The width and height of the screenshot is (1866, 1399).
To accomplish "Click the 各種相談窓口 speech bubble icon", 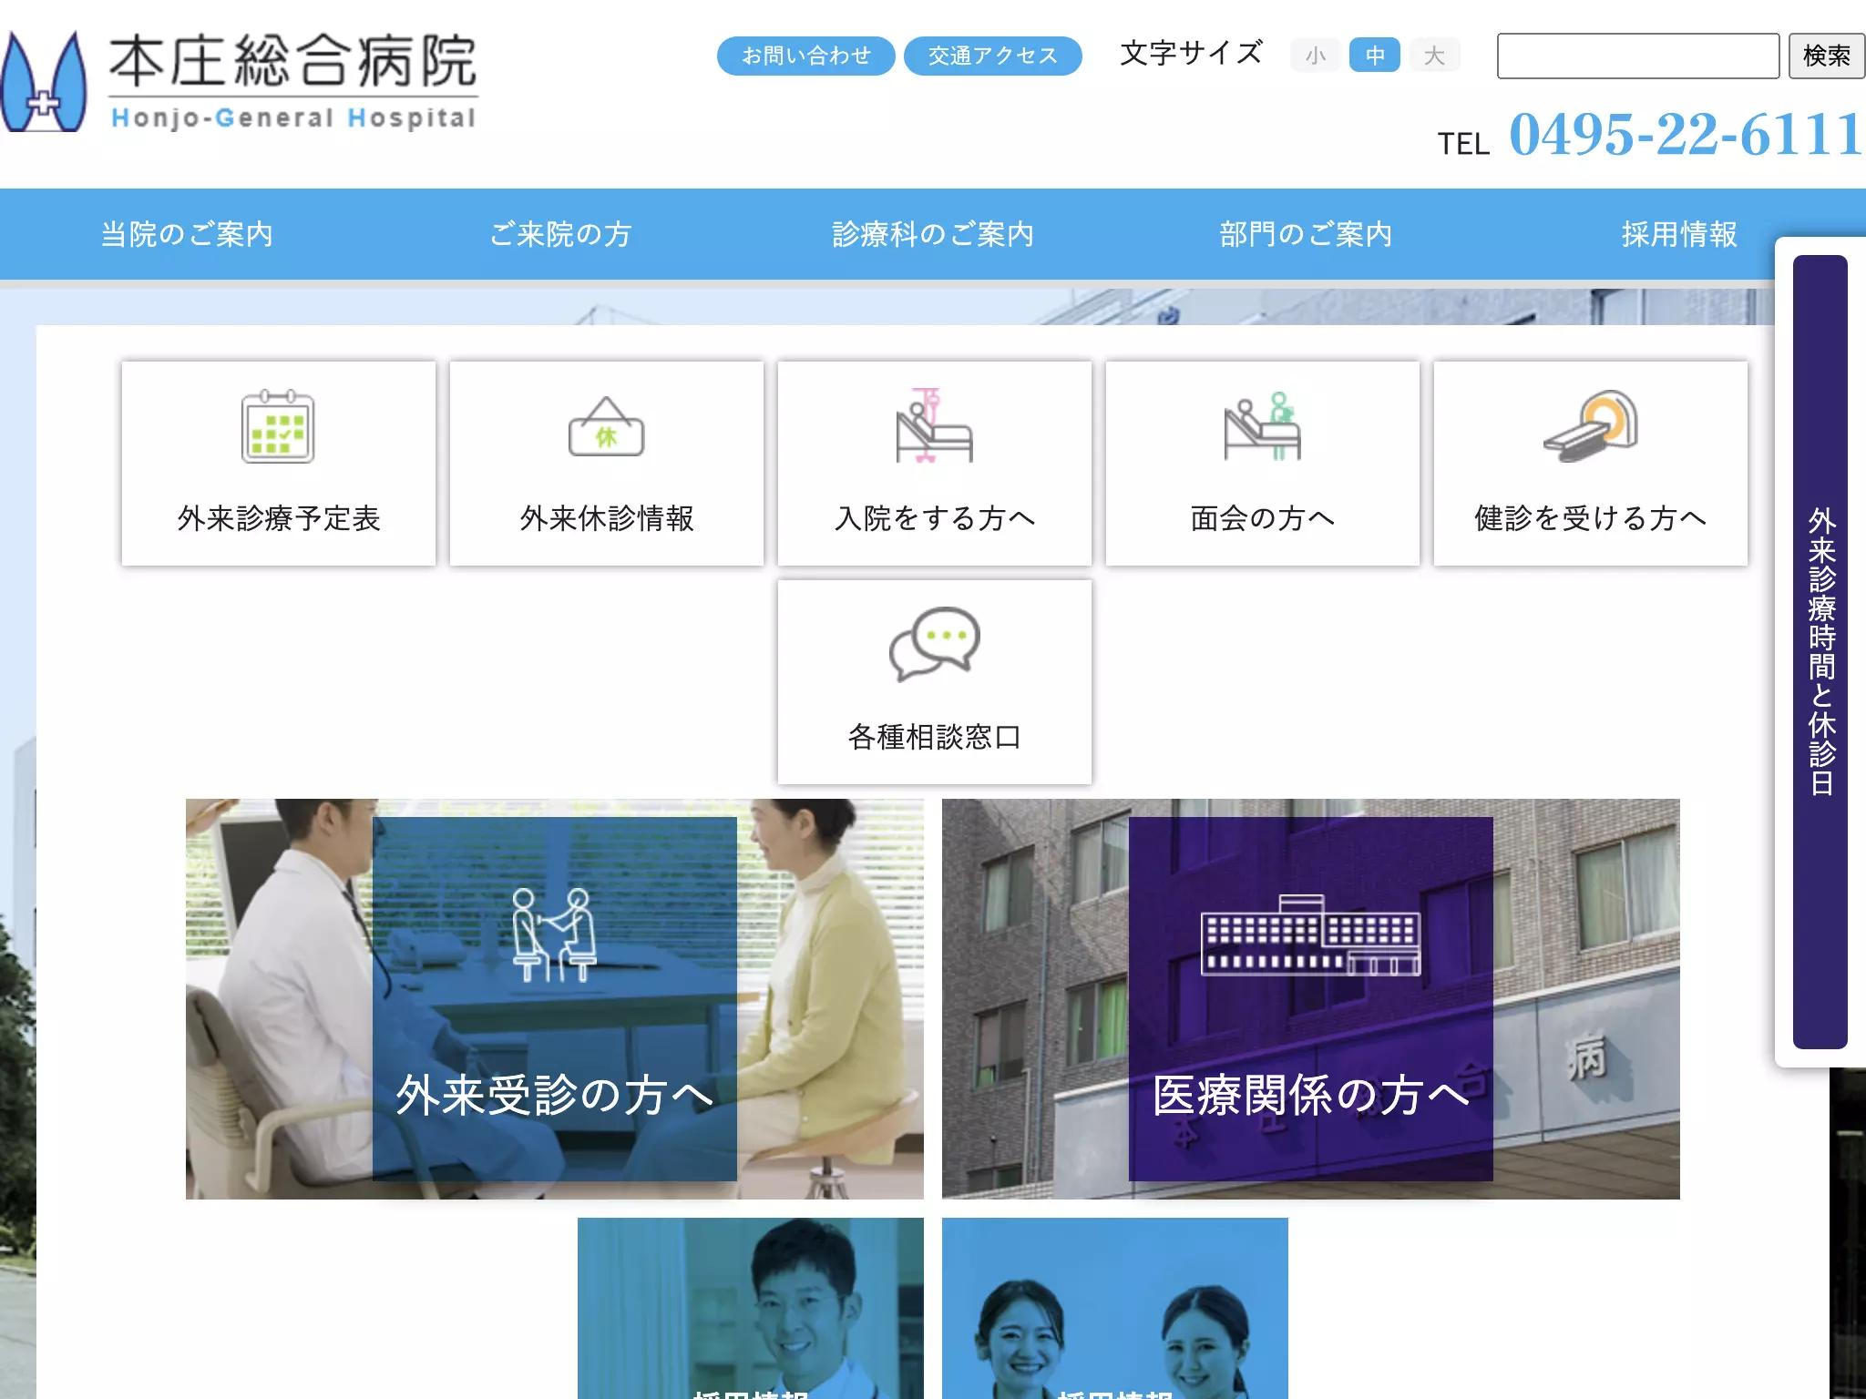I will pos(934,644).
